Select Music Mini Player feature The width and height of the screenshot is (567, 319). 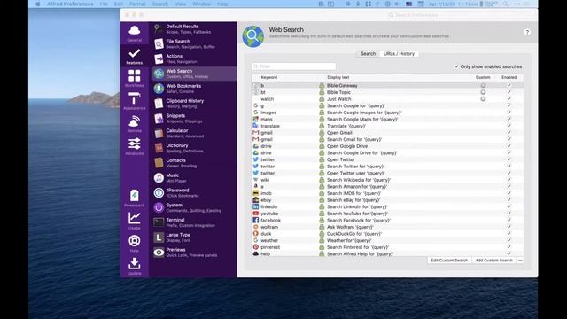(x=194, y=177)
